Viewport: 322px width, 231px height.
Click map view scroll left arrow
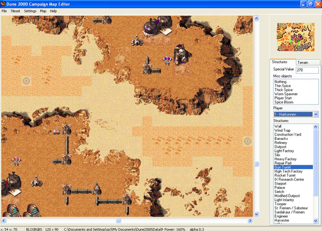coord(4,221)
